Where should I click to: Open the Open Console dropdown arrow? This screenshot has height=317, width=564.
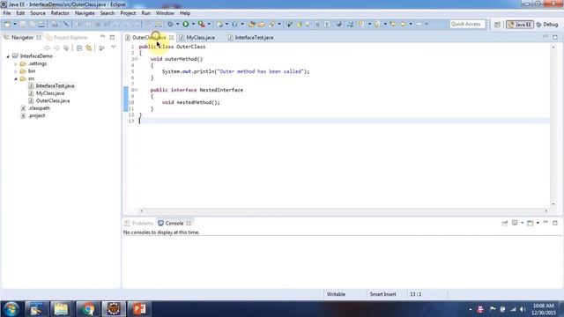pyautogui.click(x=538, y=223)
